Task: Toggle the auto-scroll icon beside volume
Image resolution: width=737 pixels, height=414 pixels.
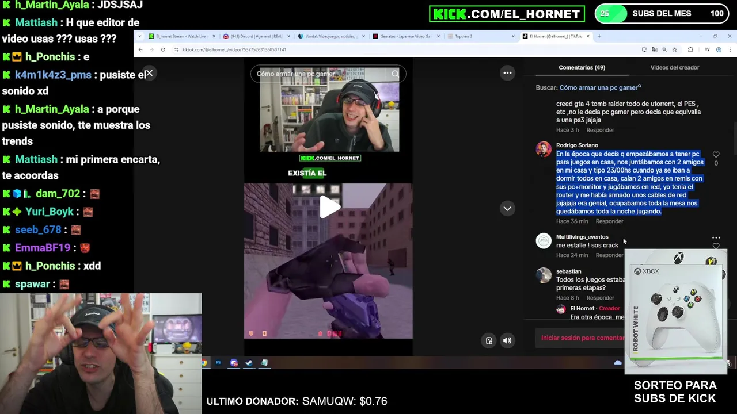Action: pyautogui.click(x=489, y=341)
